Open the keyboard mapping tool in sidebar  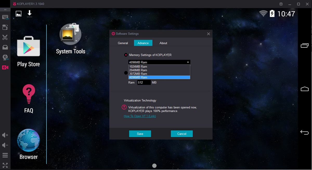(x=5, y=17)
